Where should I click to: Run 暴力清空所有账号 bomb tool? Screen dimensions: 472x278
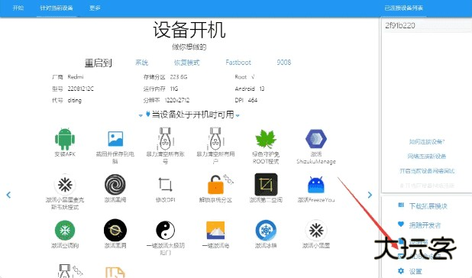coord(165,139)
